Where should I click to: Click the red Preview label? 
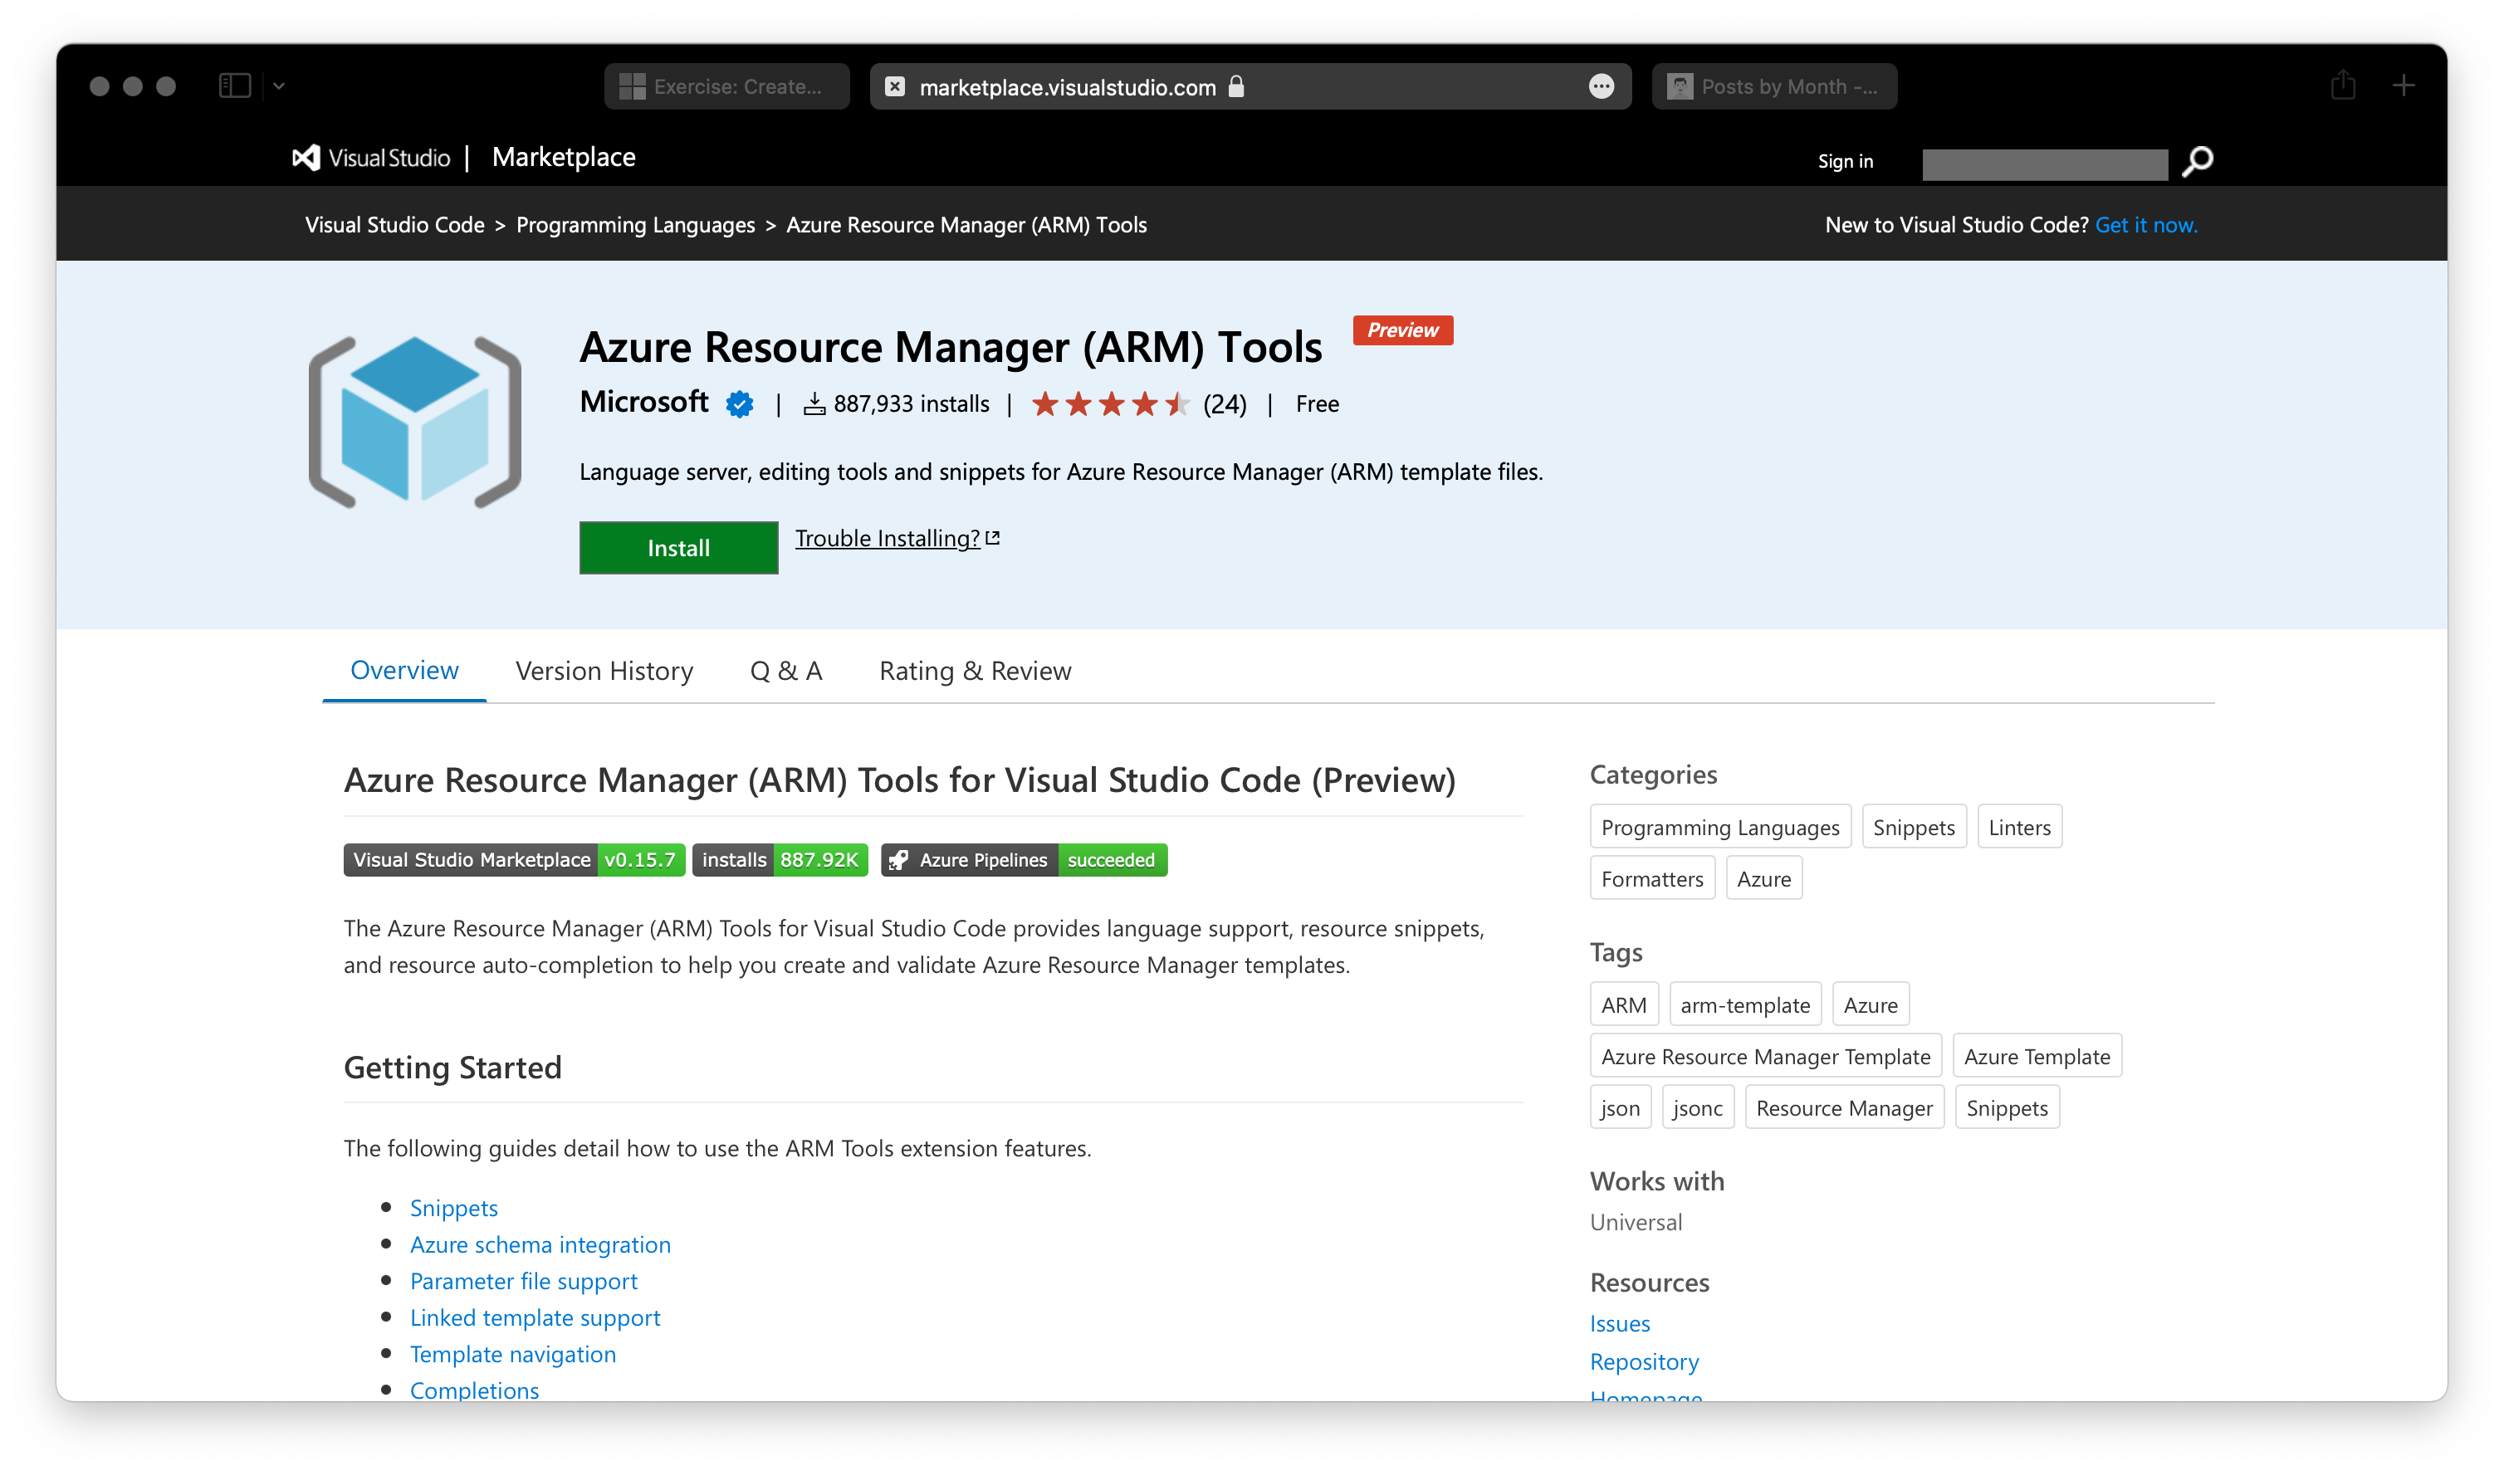1402,330
